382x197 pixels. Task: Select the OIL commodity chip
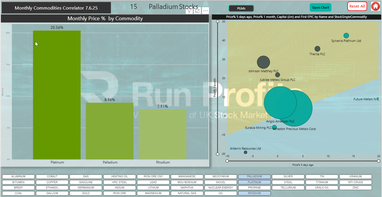221,193
